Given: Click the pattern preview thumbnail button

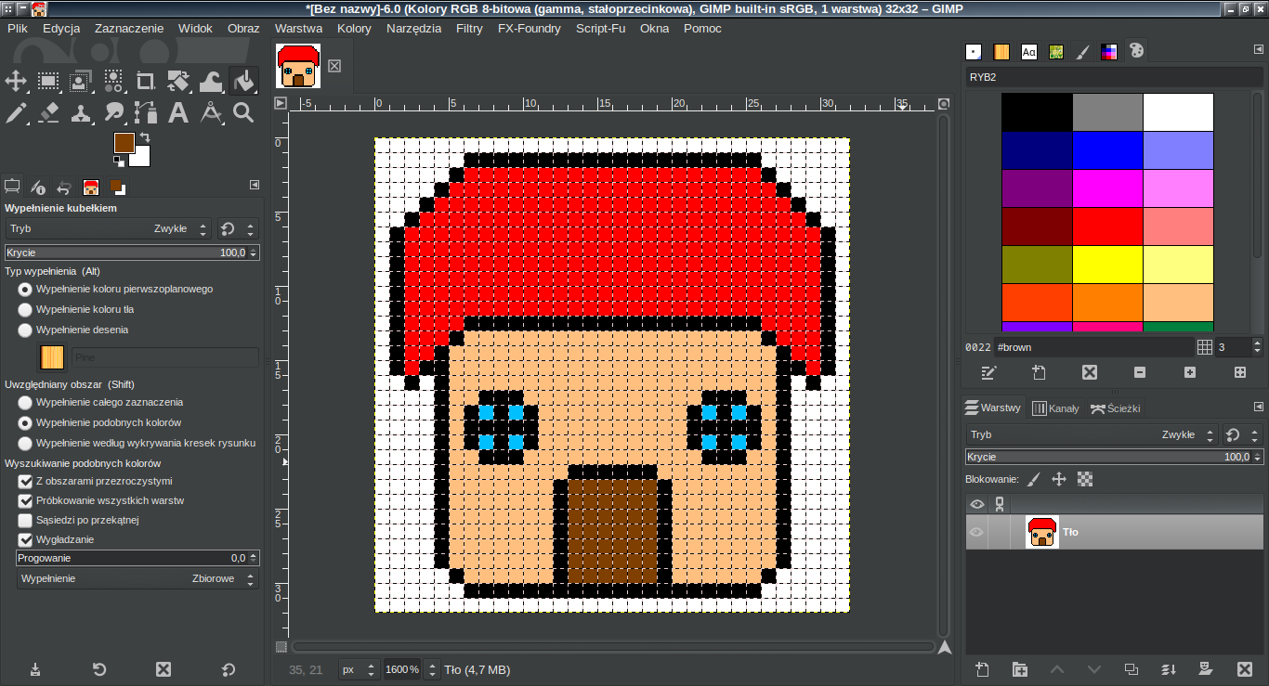Looking at the screenshot, I should (52, 357).
